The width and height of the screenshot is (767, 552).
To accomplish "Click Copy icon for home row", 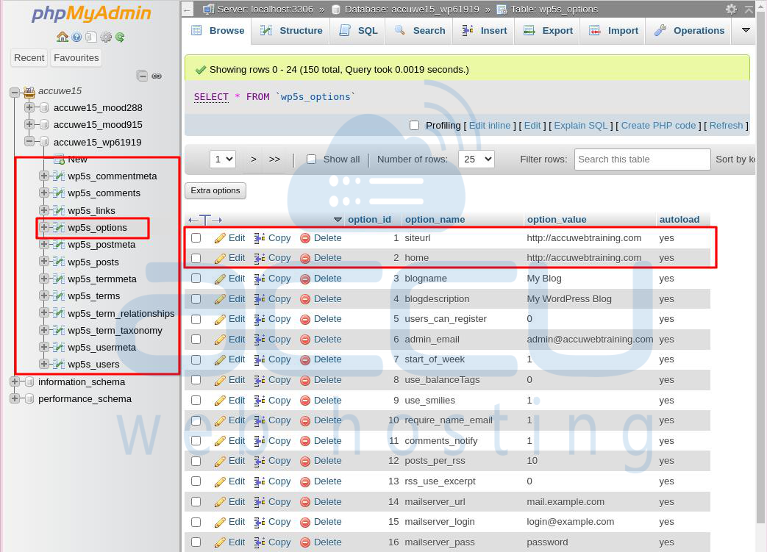I will coord(260,258).
